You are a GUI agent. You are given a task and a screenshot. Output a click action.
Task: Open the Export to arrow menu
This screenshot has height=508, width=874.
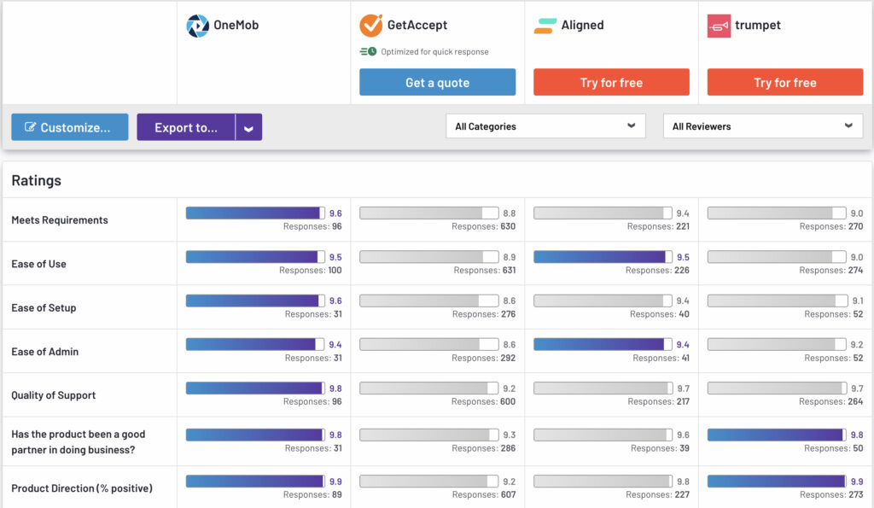pos(248,128)
